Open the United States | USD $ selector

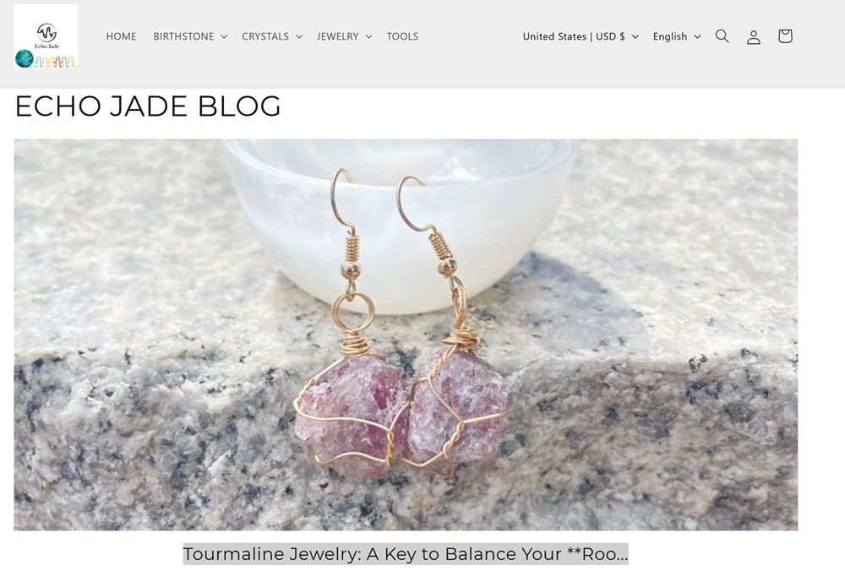click(581, 36)
